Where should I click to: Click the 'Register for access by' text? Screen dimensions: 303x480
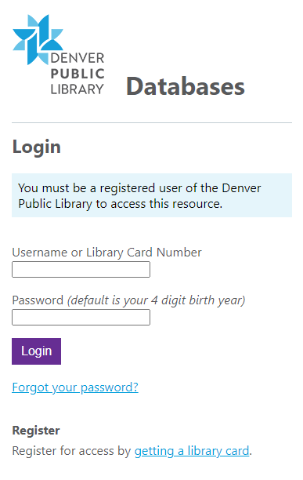[71, 451]
